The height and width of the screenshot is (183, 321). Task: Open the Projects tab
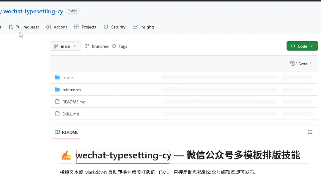click(x=85, y=27)
